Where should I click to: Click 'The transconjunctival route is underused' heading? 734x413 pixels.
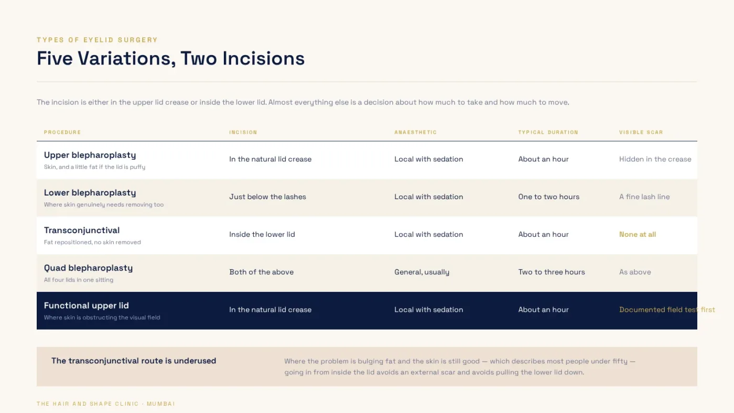[134, 361]
